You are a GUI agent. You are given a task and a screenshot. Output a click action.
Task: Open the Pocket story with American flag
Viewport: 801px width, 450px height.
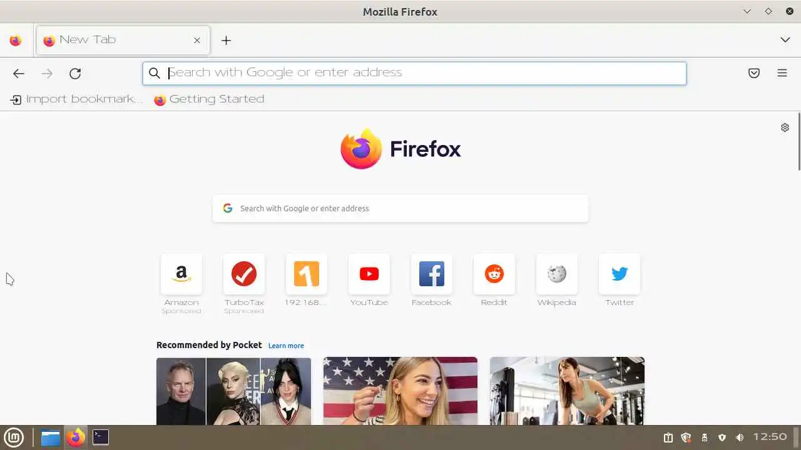click(400, 391)
